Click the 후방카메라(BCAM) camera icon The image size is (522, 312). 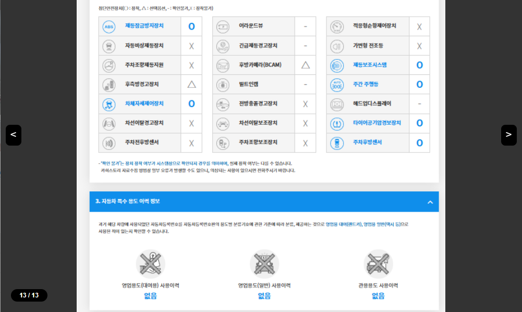pyautogui.click(x=222, y=65)
